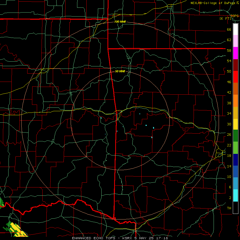
Task: Click the gold swatch on the color scale
Action: (x=235, y=113)
